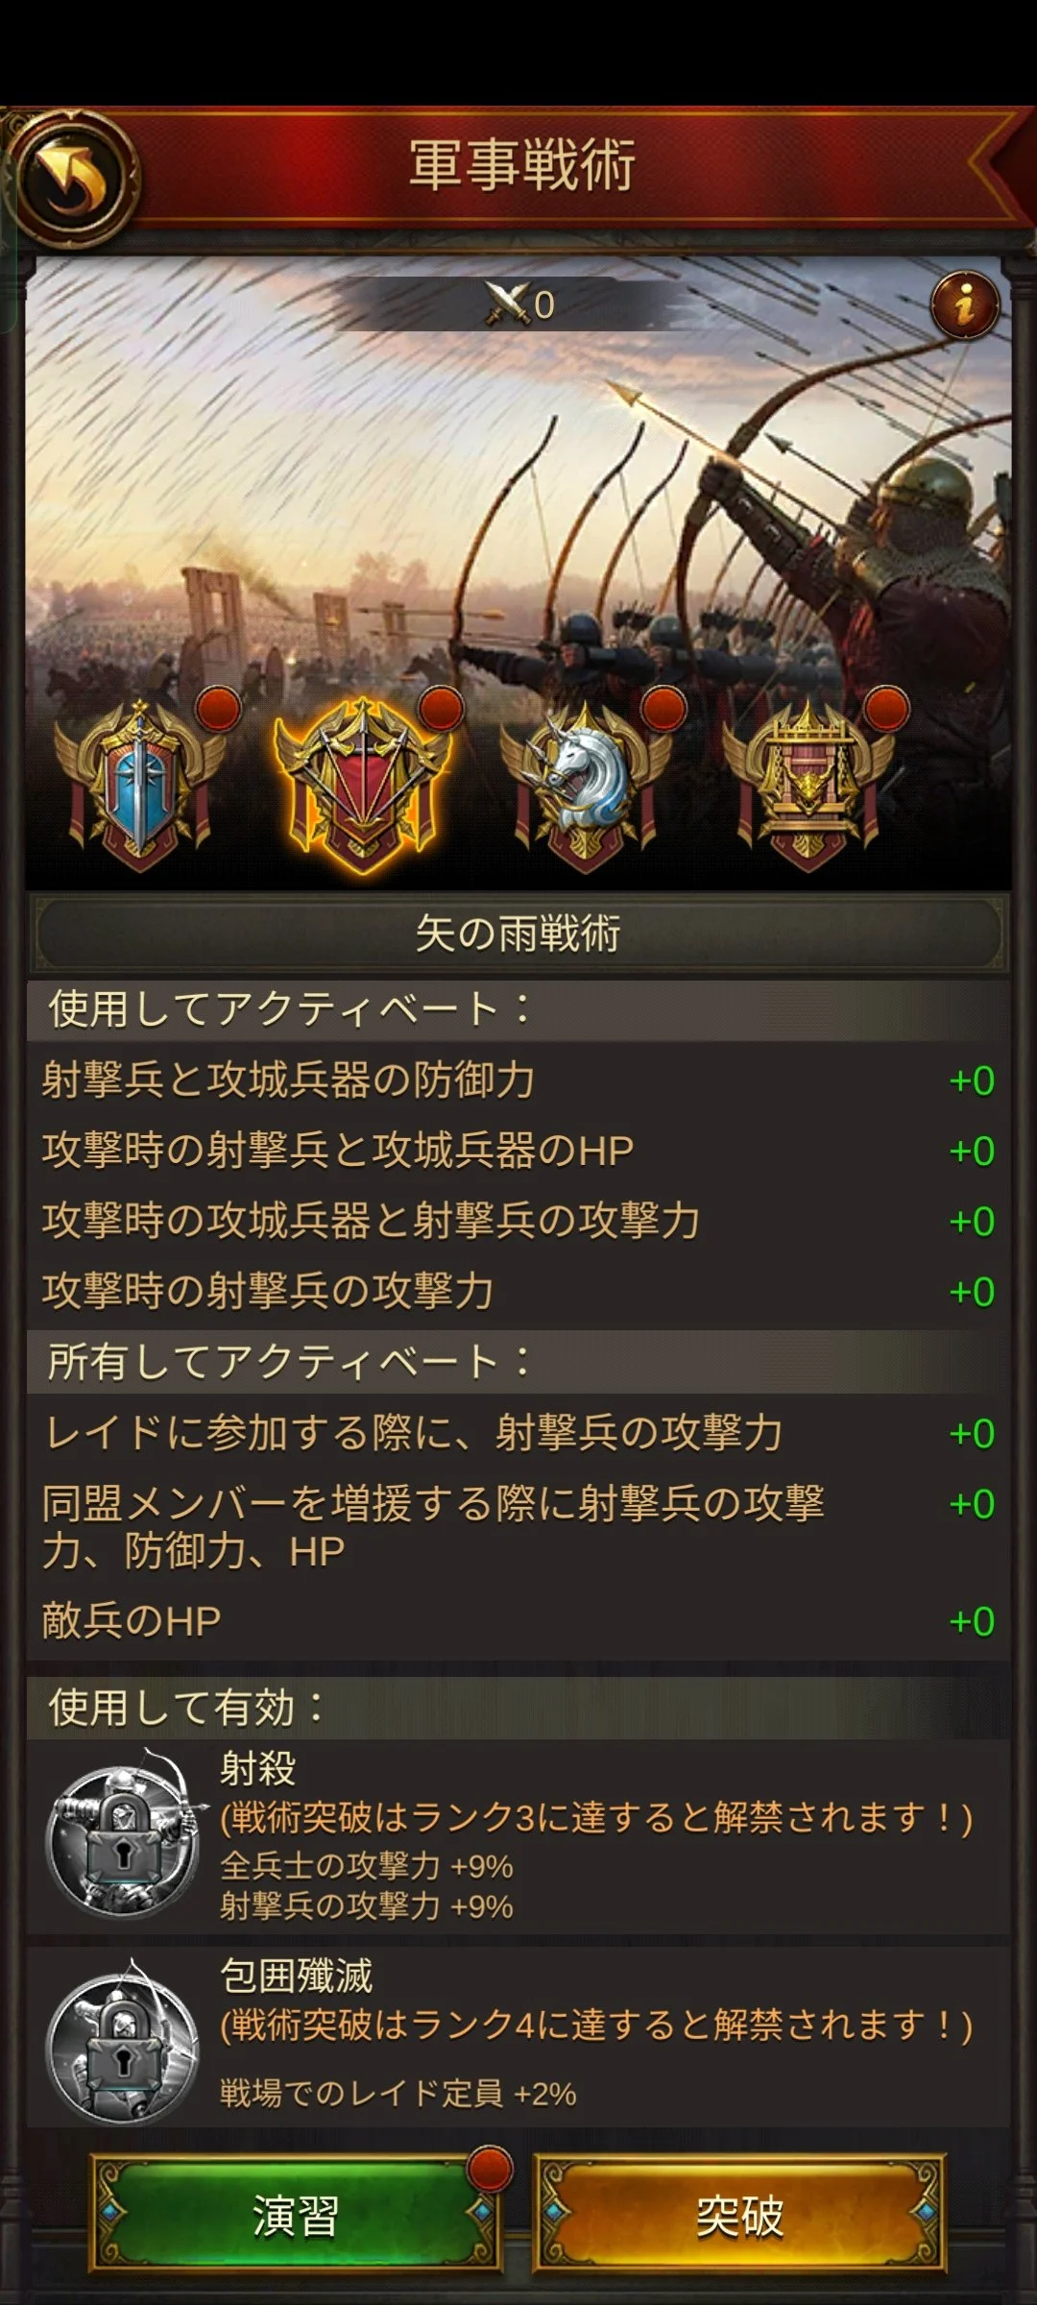Open the info icon on the banner

click(965, 305)
